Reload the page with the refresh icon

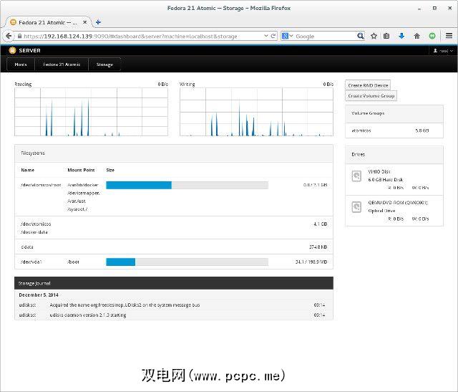pos(272,36)
